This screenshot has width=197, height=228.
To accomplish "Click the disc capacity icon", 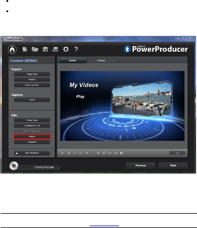I will pos(14,166).
